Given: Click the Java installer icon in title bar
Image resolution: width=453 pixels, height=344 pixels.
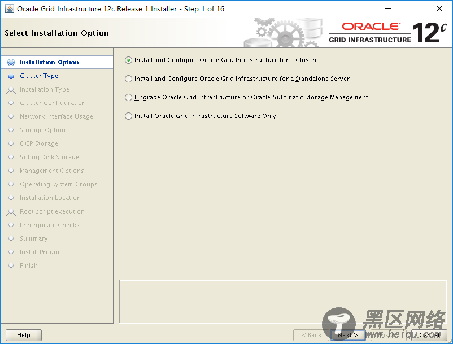Looking at the screenshot, I should (x=10, y=8).
